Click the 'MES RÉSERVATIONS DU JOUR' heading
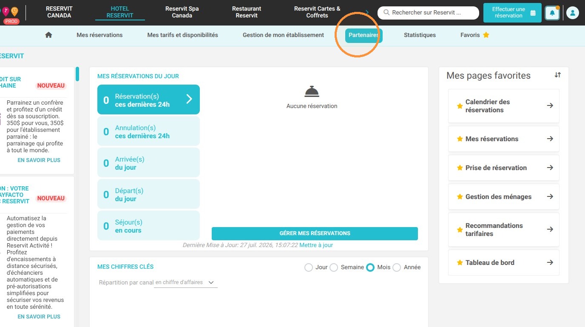585x327 pixels. [x=138, y=76]
